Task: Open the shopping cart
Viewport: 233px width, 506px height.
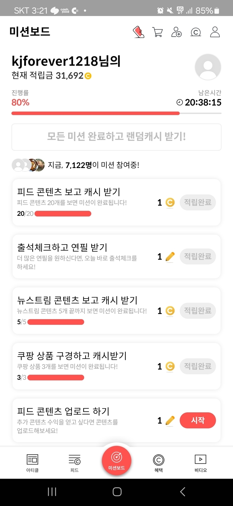Action: [157, 32]
